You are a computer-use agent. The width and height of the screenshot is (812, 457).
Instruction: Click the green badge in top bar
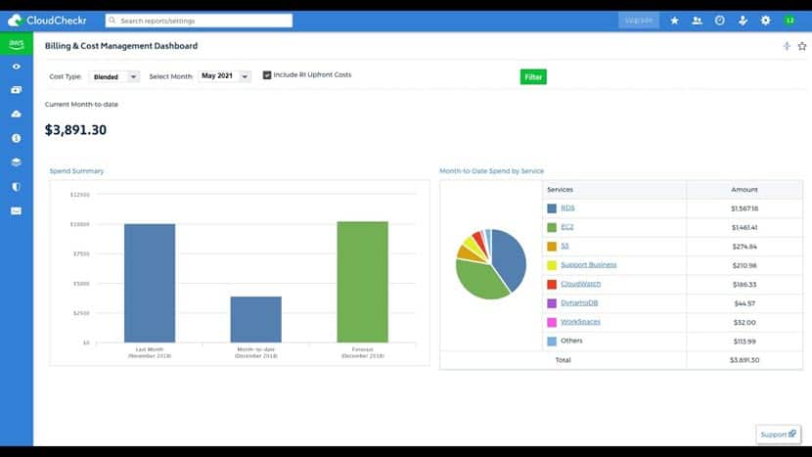789,21
